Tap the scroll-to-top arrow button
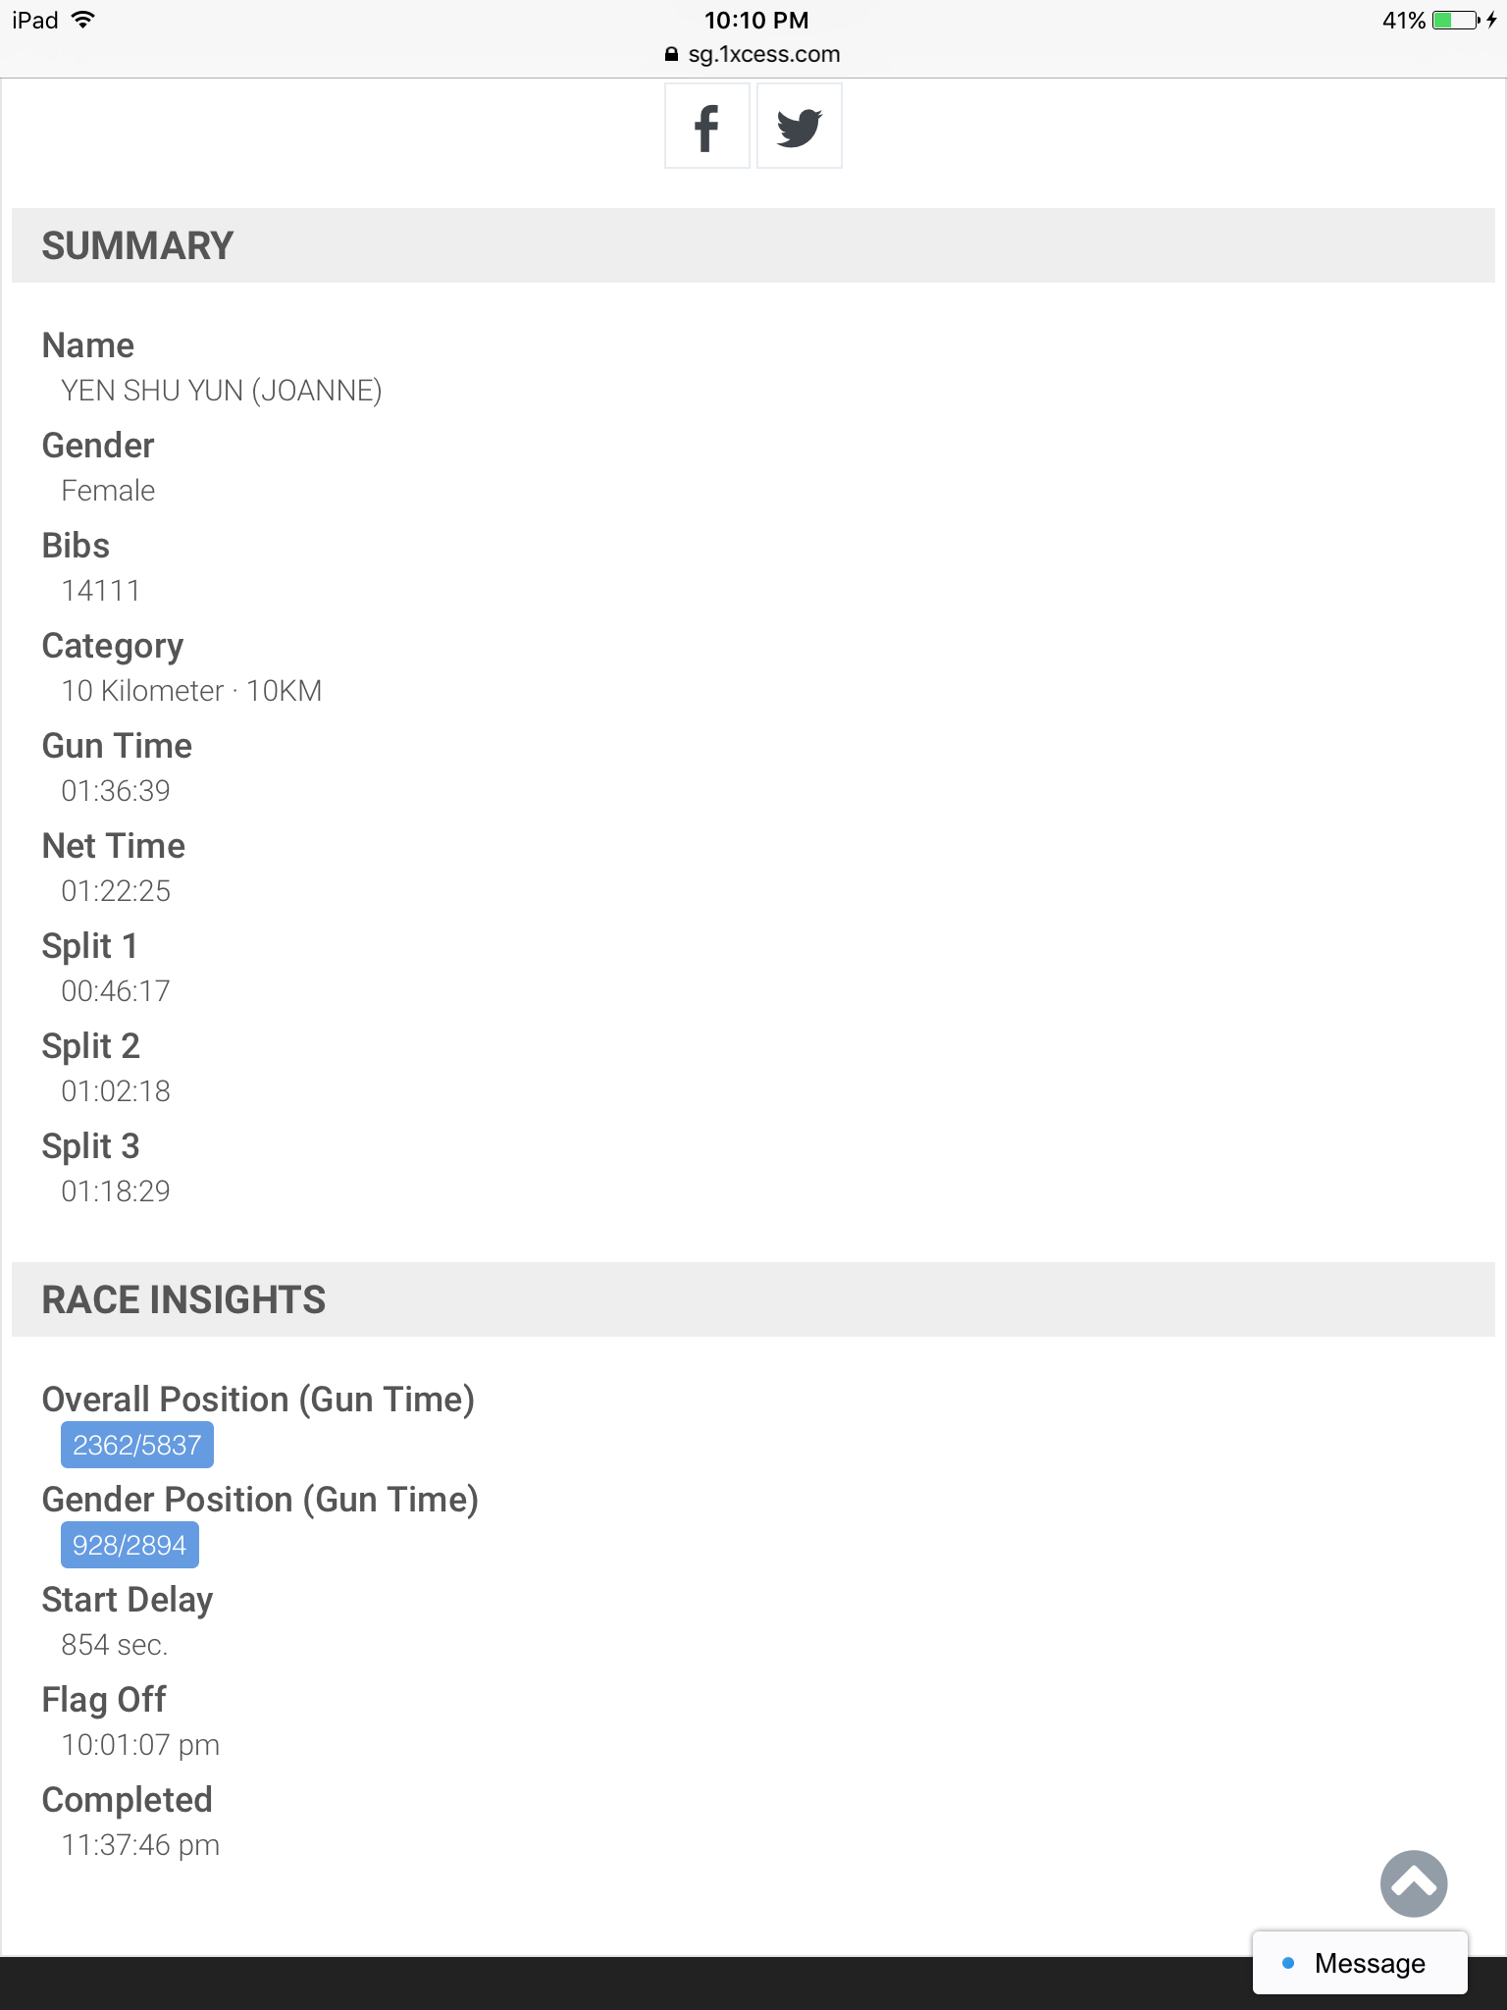 click(x=1413, y=1883)
